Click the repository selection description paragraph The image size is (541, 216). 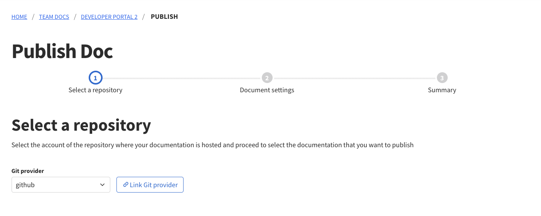click(212, 145)
